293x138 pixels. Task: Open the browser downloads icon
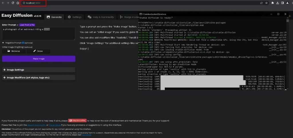278,3
